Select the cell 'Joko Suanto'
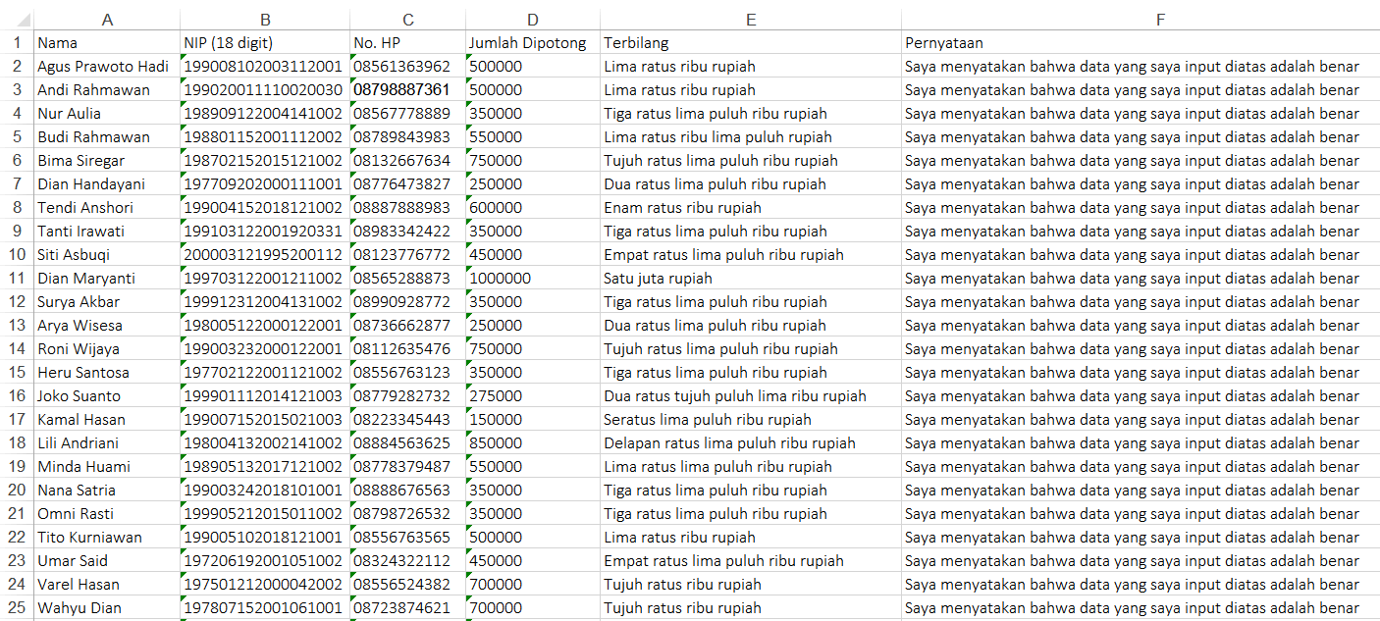The image size is (1380, 621). 107,396
